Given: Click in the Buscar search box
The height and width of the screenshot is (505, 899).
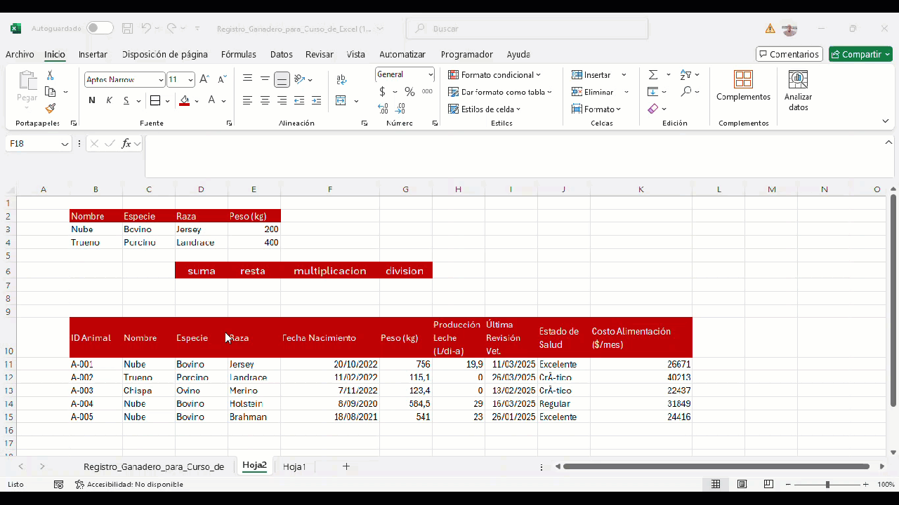Looking at the screenshot, I should click(527, 29).
